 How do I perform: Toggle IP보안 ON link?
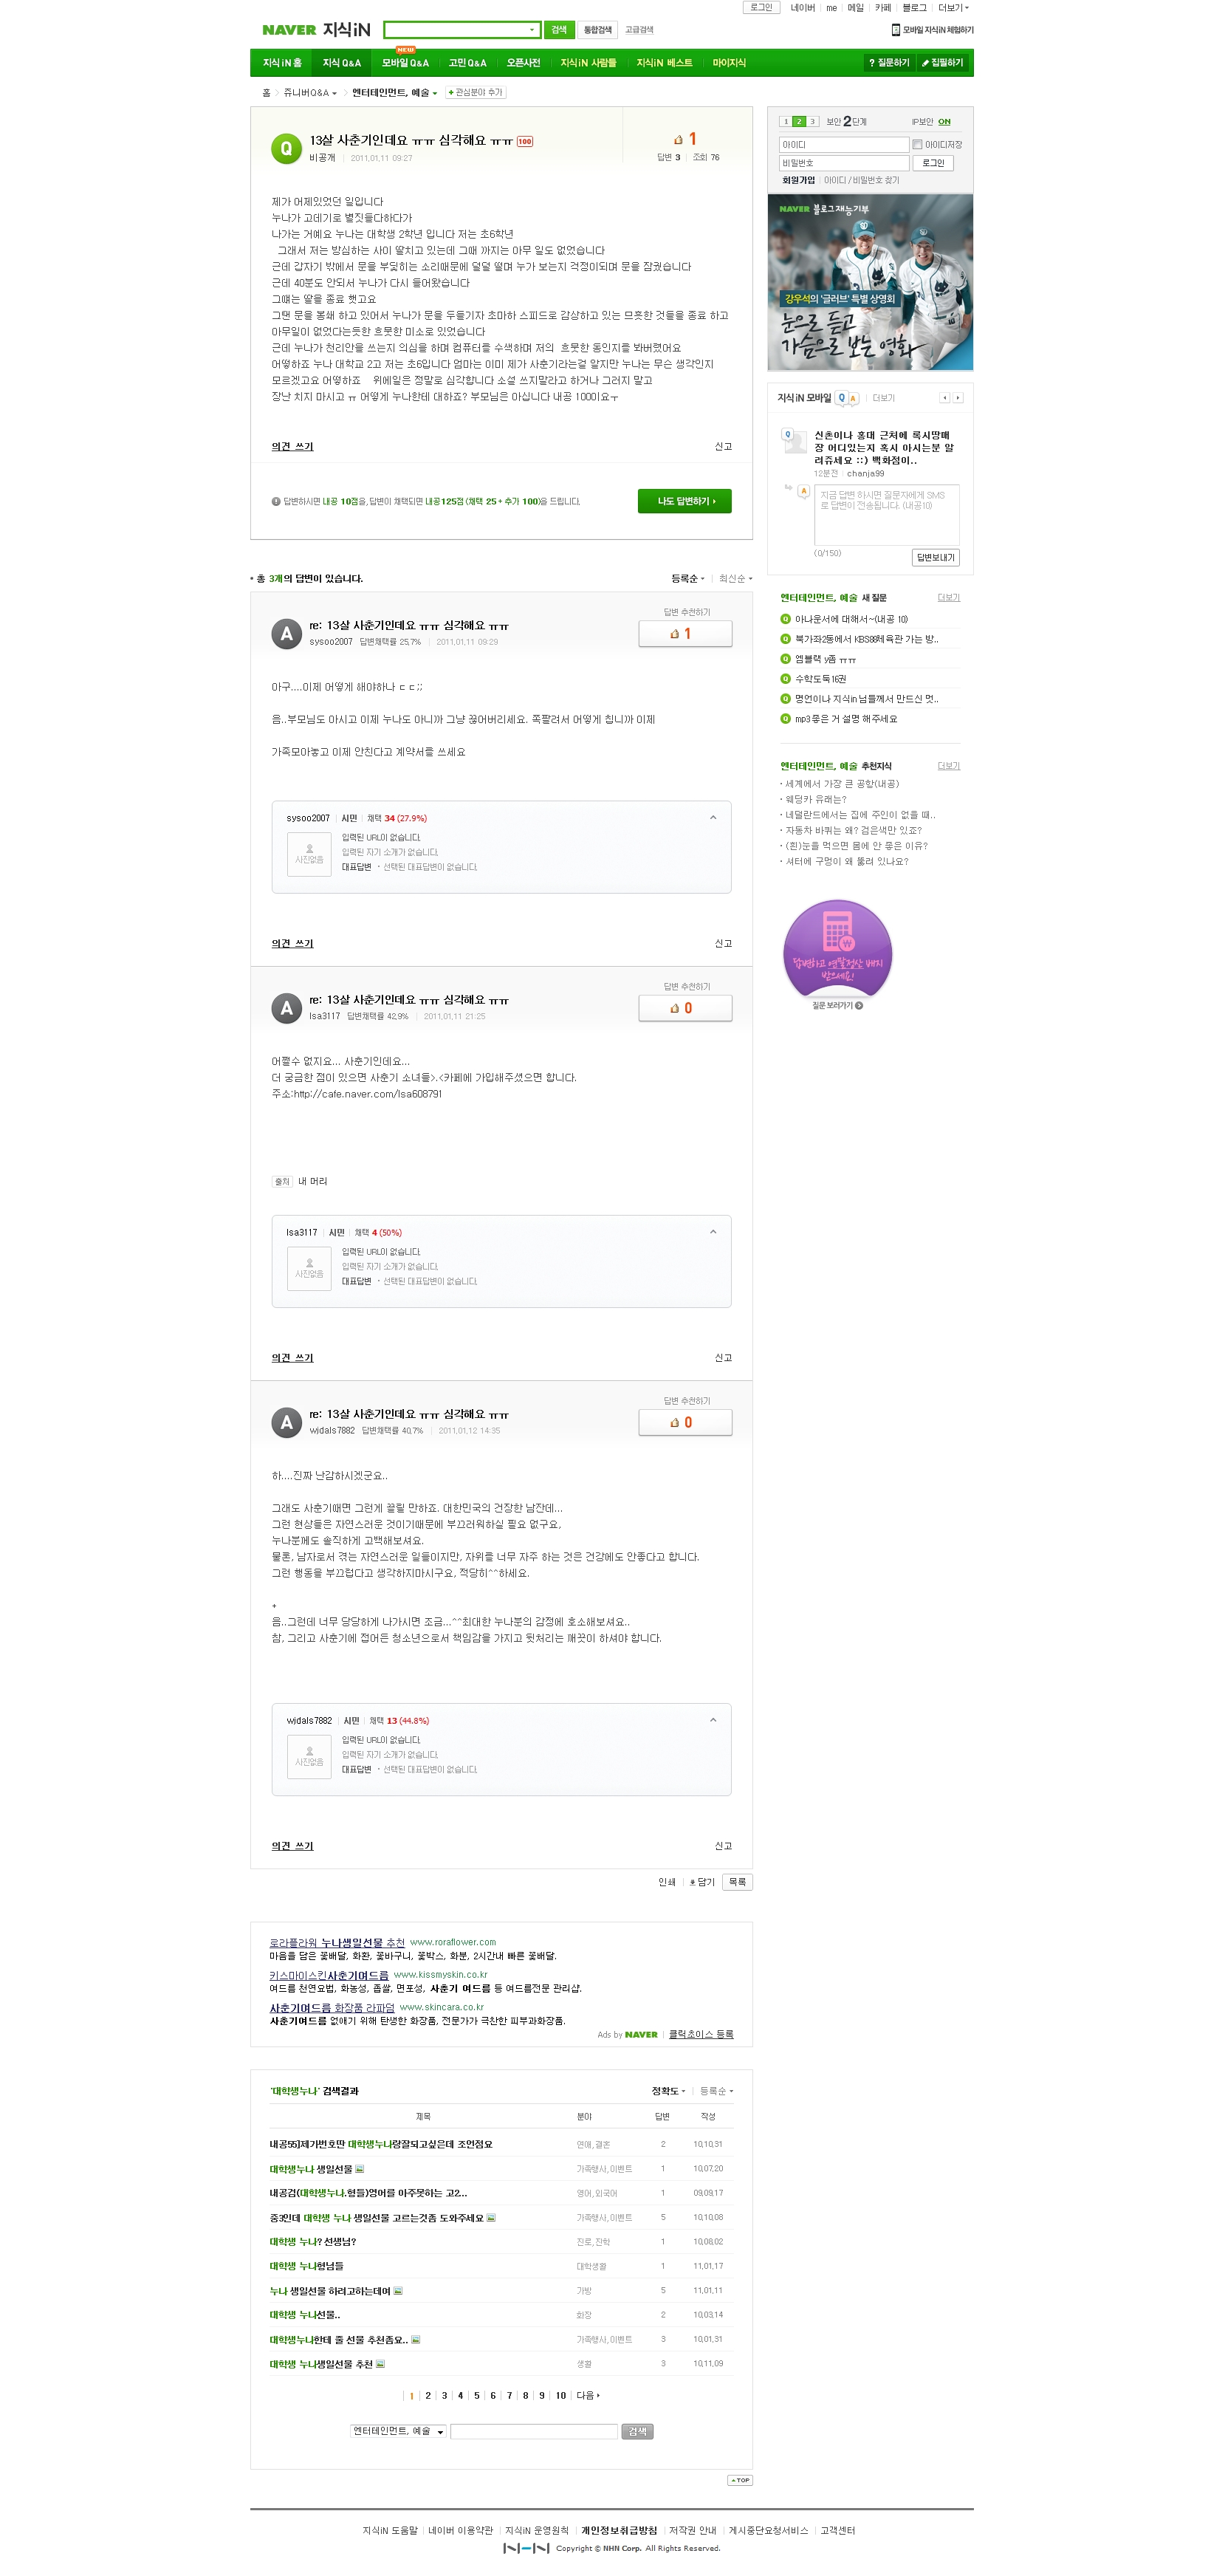944,122
